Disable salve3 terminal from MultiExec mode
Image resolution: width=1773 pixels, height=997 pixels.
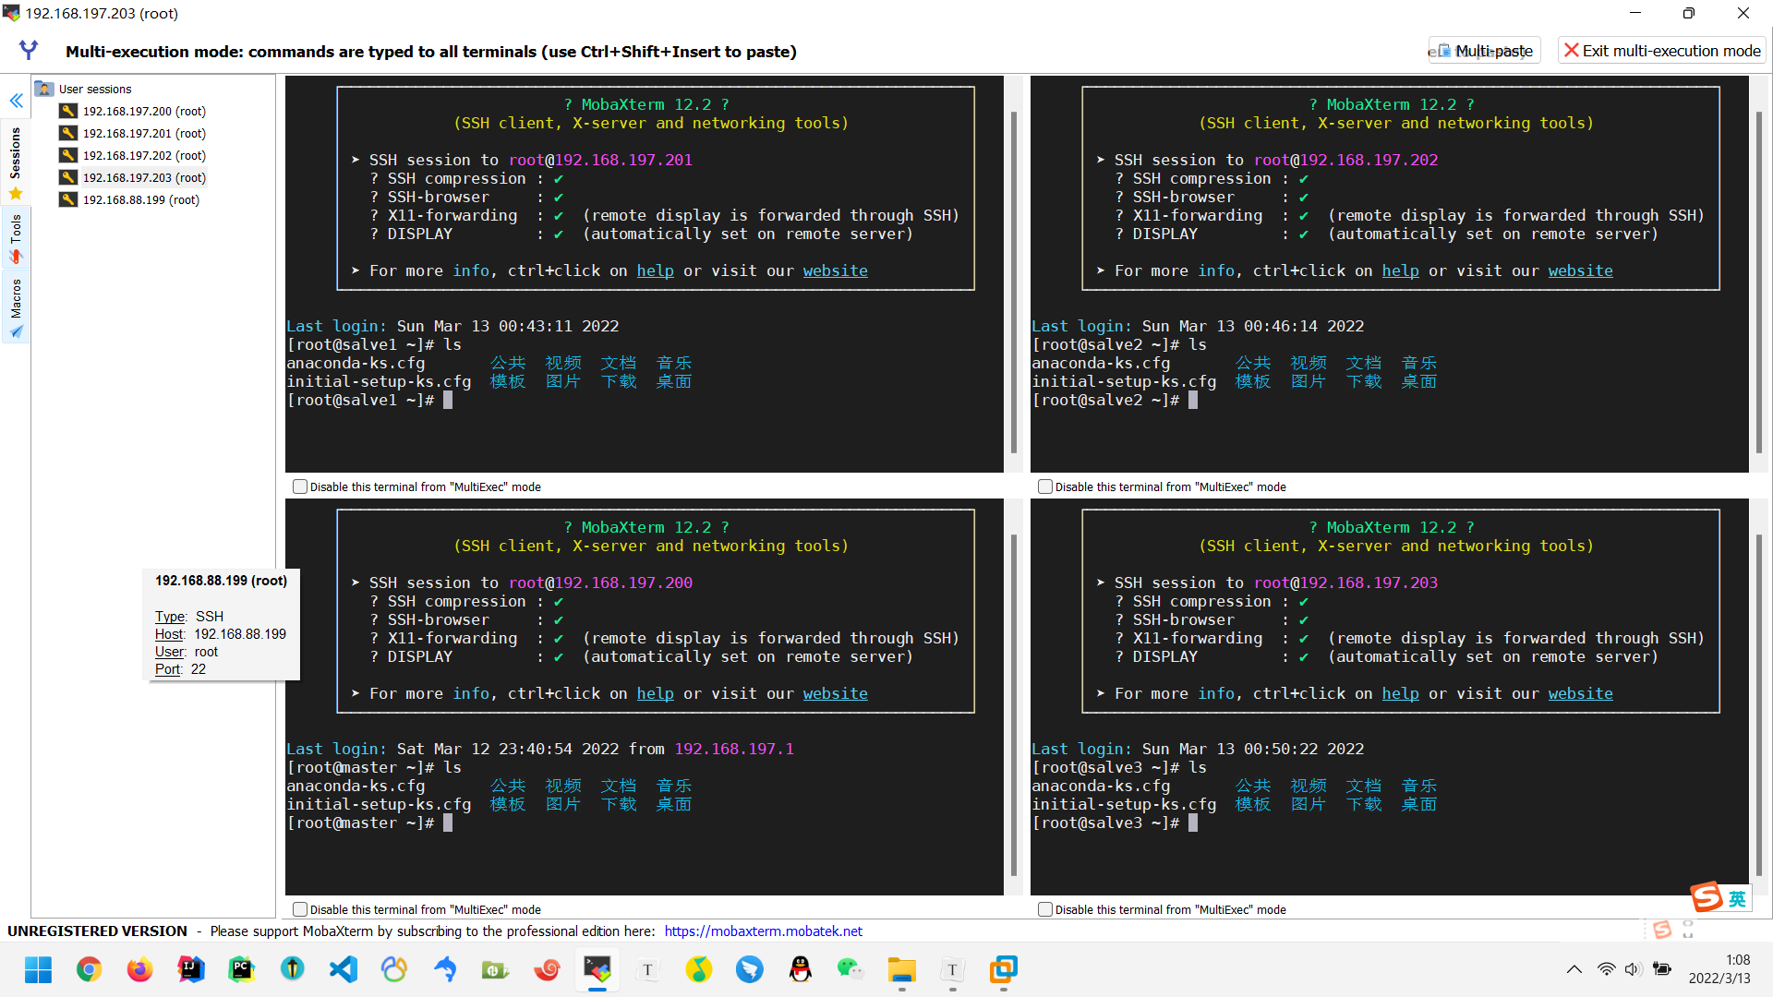pos(1045,909)
